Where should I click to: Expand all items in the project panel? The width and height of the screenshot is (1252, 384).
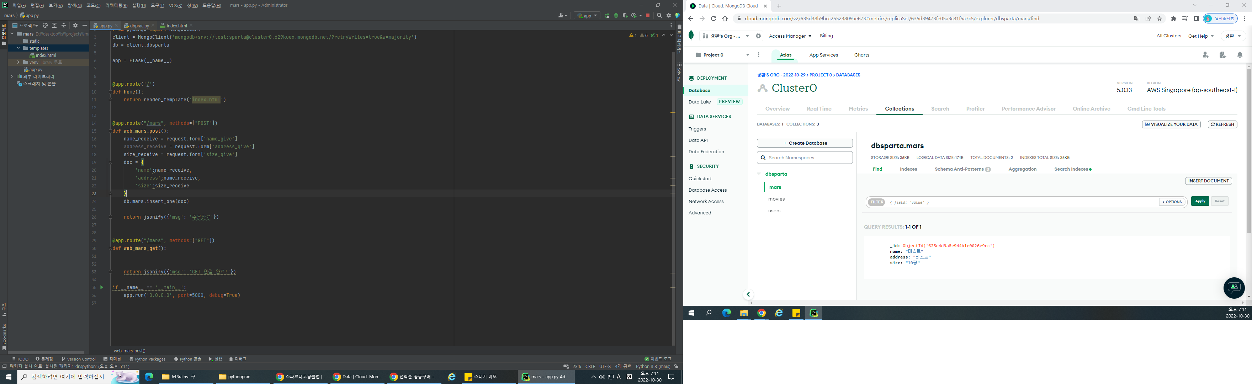coord(54,25)
